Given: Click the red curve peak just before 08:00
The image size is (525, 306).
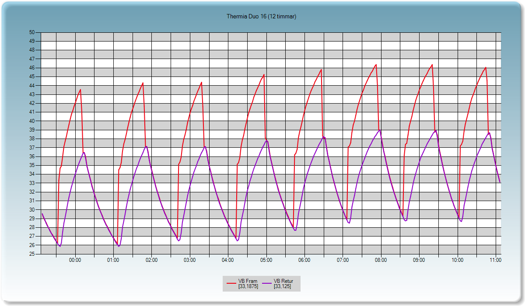Looking at the screenshot, I should (x=376, y=65).
